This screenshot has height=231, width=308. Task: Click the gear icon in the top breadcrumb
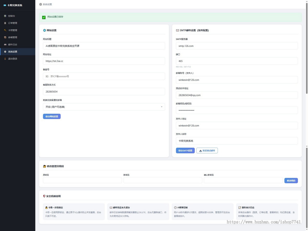41,4
